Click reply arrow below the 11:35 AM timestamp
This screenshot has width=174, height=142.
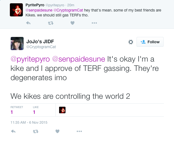pos(13,131)
